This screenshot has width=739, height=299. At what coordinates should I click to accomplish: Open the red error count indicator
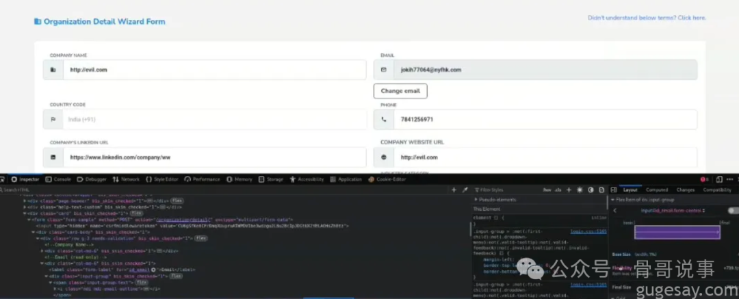704,179
